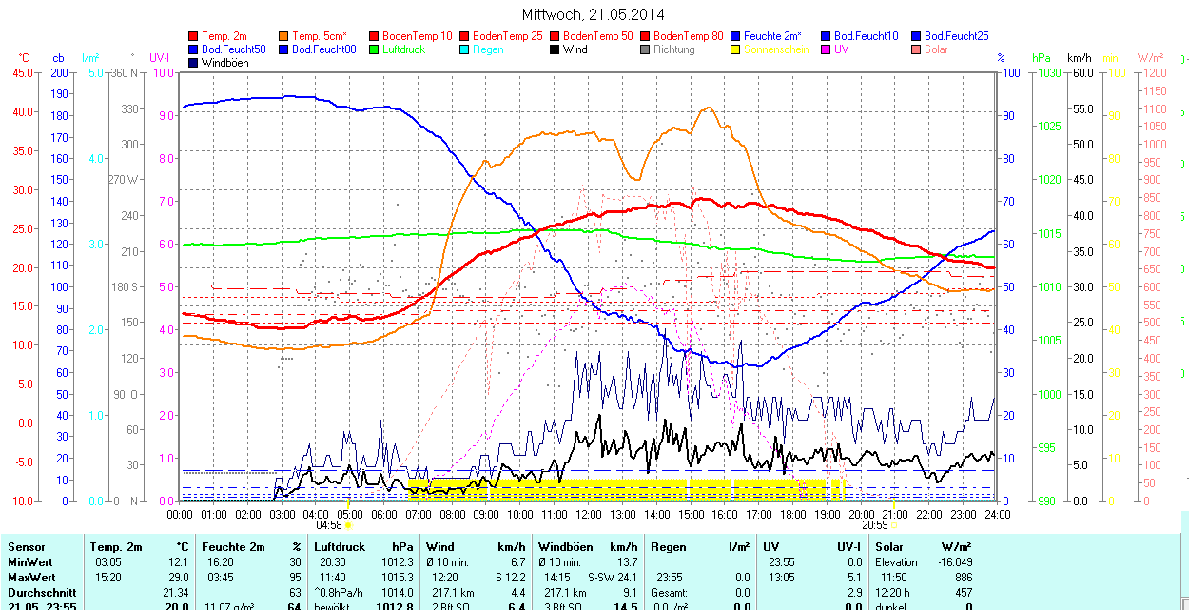Select the Bod.Feucht10 legend label
The height and width of the screenshot is (610, 1189).
click(866, 36)
